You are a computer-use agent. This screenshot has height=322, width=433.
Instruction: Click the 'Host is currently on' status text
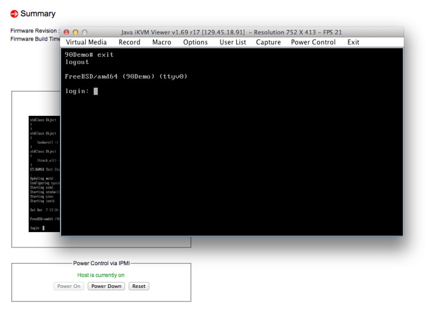point(101,275)
